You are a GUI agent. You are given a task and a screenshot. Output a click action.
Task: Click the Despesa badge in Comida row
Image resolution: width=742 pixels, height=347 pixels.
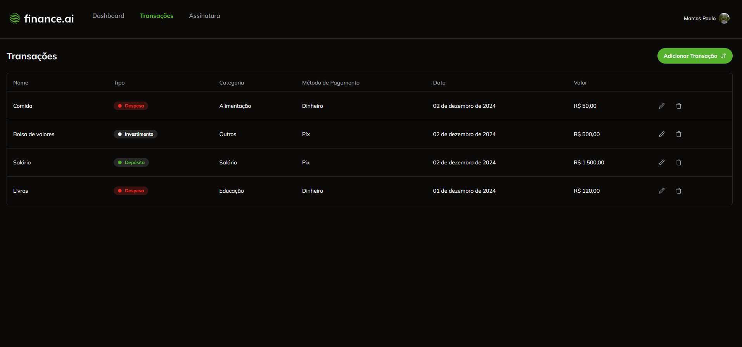click(x=131, y=106)
